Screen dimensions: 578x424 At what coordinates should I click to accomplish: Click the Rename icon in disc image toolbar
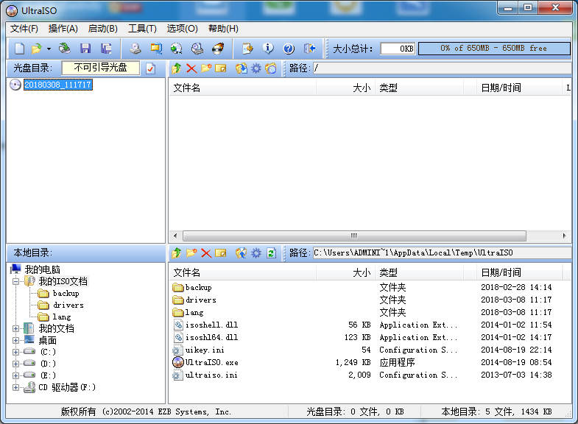[x=220, y=68]
